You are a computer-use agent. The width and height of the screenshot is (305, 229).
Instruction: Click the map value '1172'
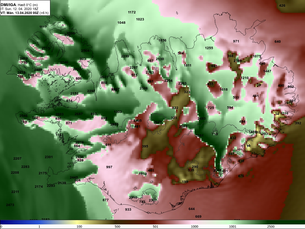pyautogui.click(x=132, y=12)
